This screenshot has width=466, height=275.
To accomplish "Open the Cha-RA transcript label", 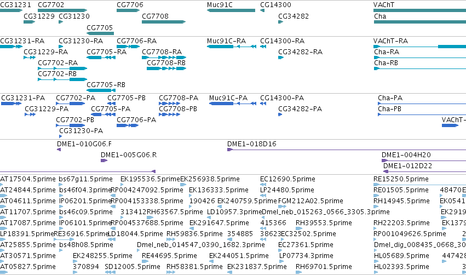I will pos(387,52).
